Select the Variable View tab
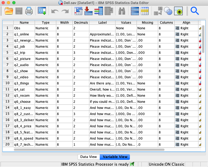The height and width of the screenshot is (167, 208). pos(115,157)
